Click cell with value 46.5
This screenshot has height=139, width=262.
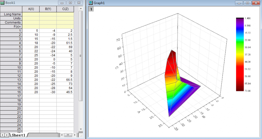click(x=65, y=92)
